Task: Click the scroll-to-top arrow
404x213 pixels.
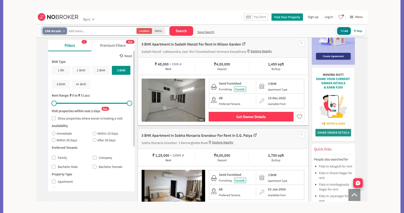Action: point(354,195)
